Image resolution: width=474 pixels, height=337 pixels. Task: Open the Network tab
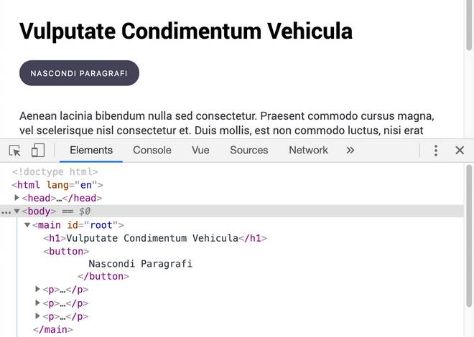click(308, 151)
